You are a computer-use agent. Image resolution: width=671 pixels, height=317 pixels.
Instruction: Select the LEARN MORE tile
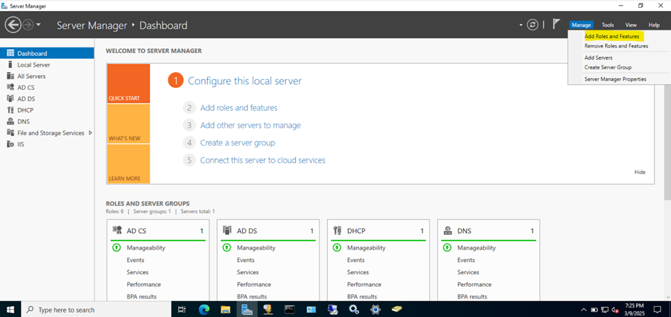click(129, 164)
